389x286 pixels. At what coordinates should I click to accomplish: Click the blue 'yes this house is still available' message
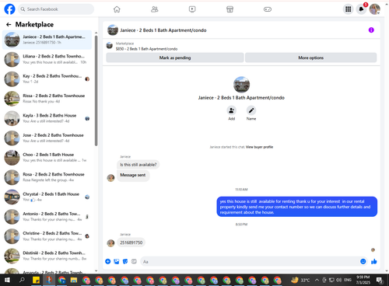297,207
